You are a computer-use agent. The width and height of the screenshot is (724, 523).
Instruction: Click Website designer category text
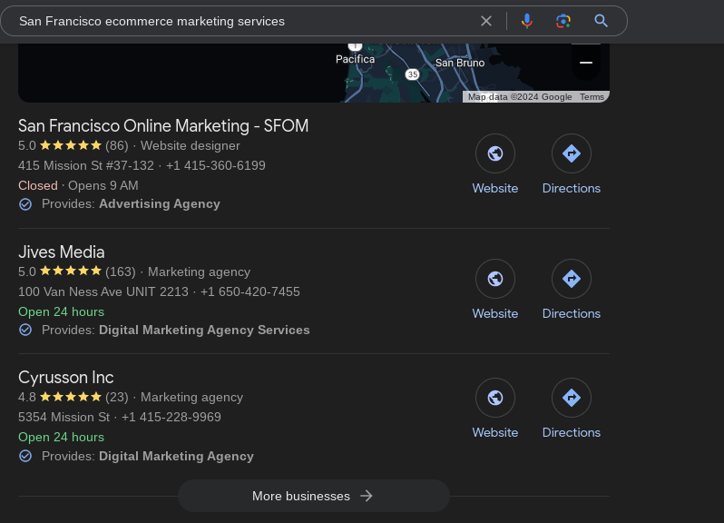pyautogui.click(x=191, y=145)
